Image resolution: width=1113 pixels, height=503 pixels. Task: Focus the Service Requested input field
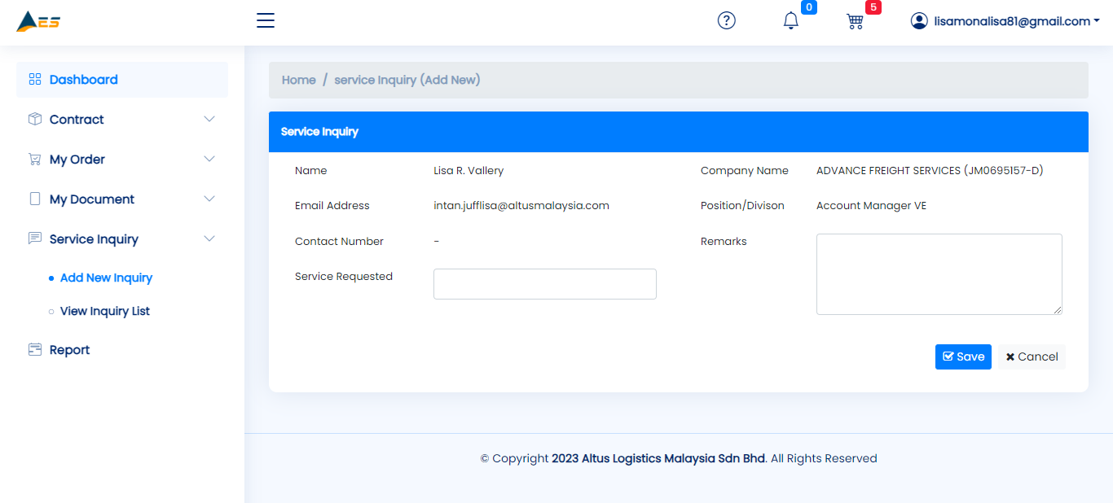[545, 284]
